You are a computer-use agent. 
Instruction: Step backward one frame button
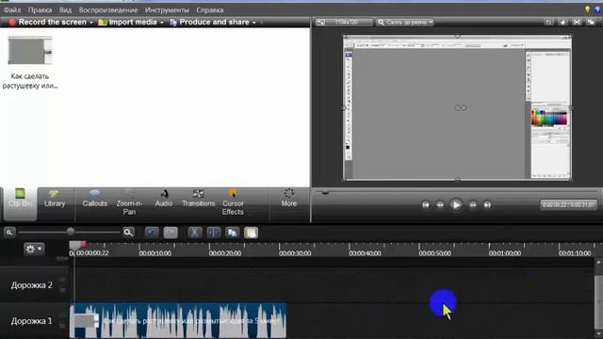(x=440, y=205)
